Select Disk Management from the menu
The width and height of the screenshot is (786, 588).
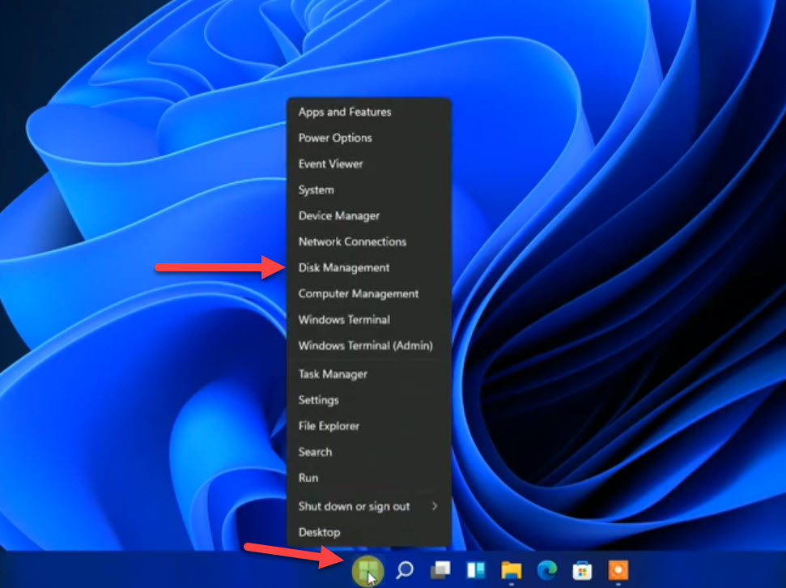[x=344, y=267]
